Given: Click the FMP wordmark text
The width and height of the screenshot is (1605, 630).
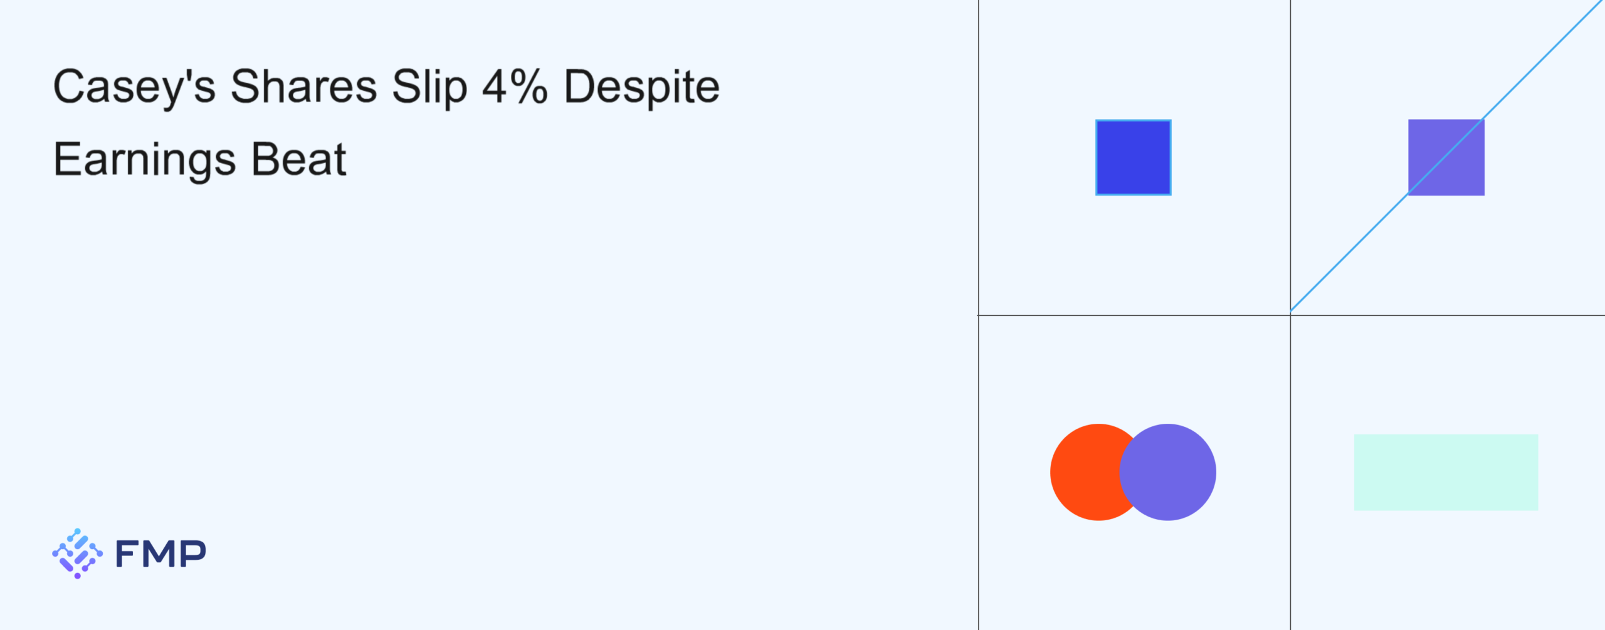Looking at the screenshot, I should (160, 554).
